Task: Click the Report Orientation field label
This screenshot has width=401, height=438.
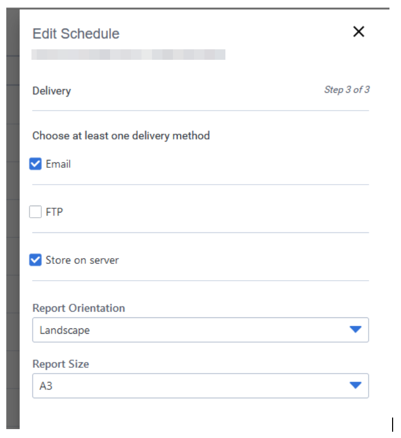Action: click(79, 308)
